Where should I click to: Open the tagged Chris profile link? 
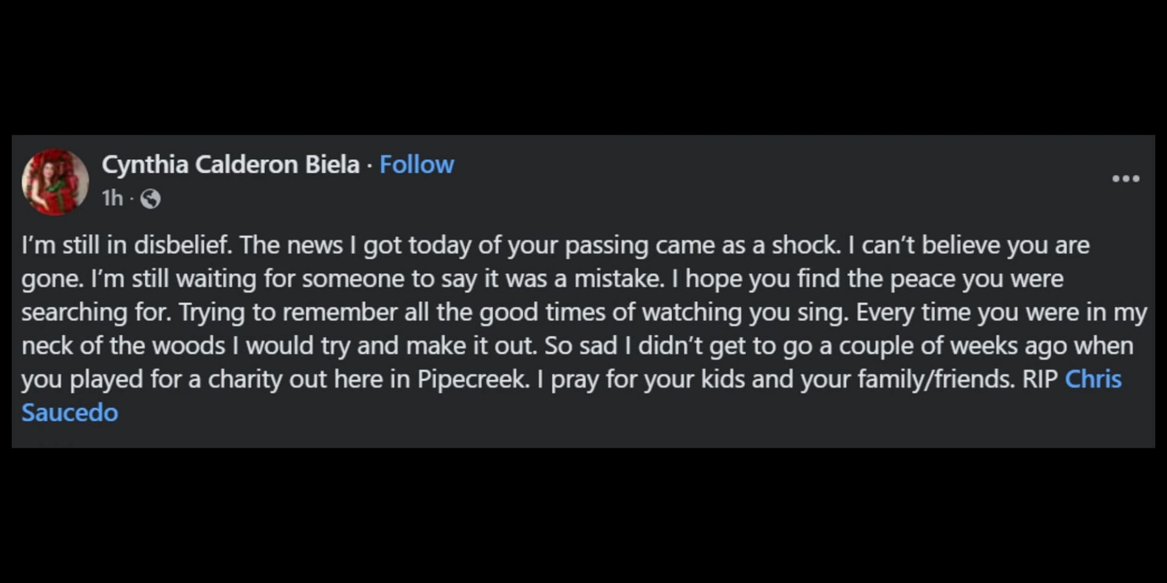click(x=1093, y=379)
